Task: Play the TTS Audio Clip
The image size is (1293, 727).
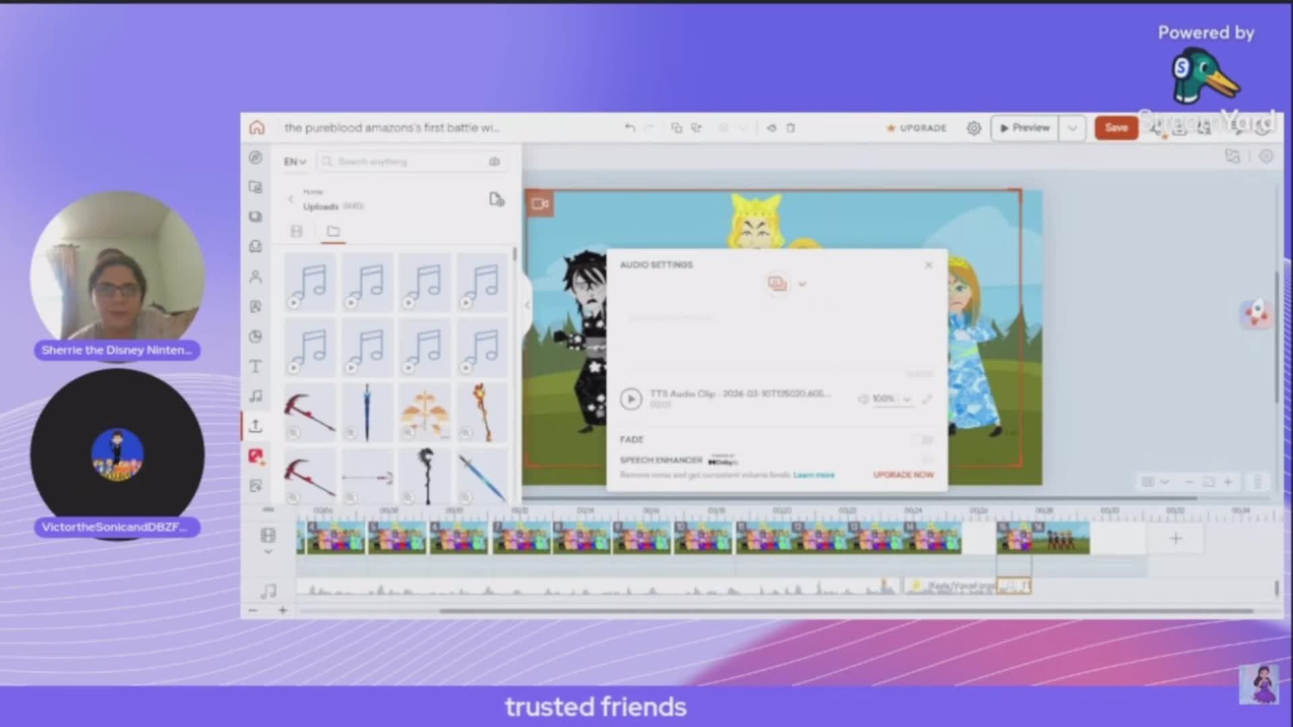Action: point(631,399)
